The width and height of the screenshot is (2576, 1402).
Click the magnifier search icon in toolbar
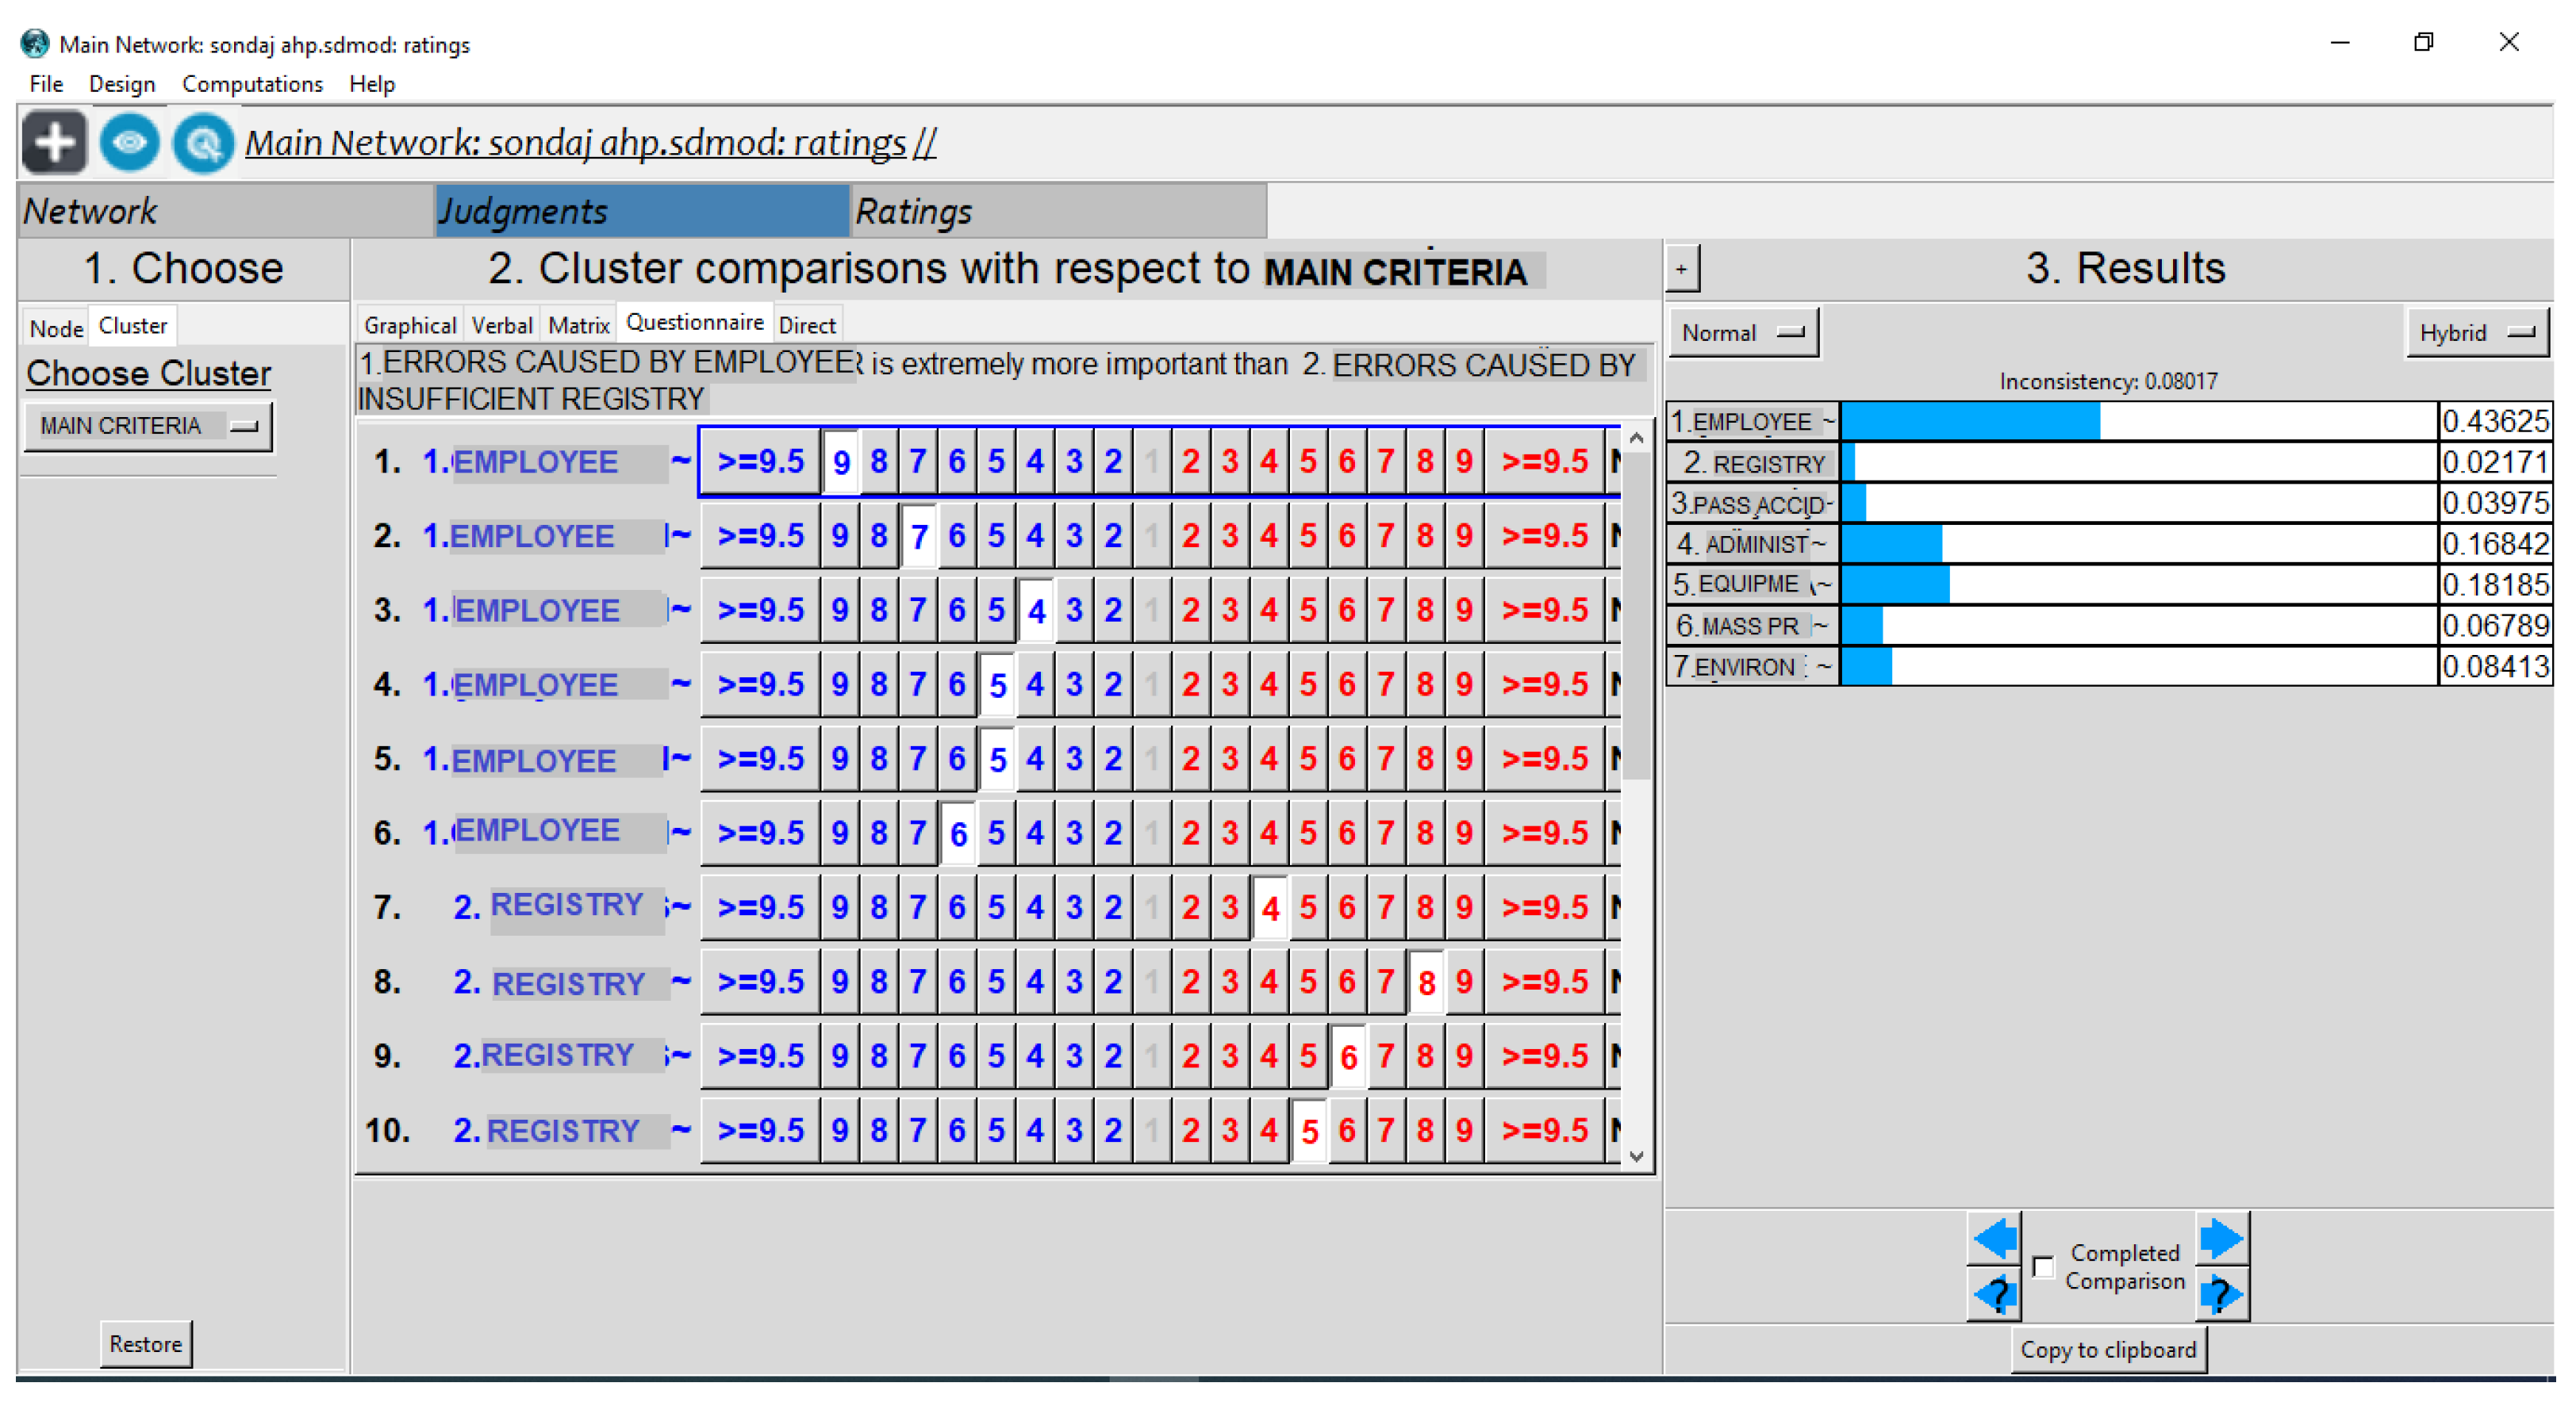pos(203,144)
